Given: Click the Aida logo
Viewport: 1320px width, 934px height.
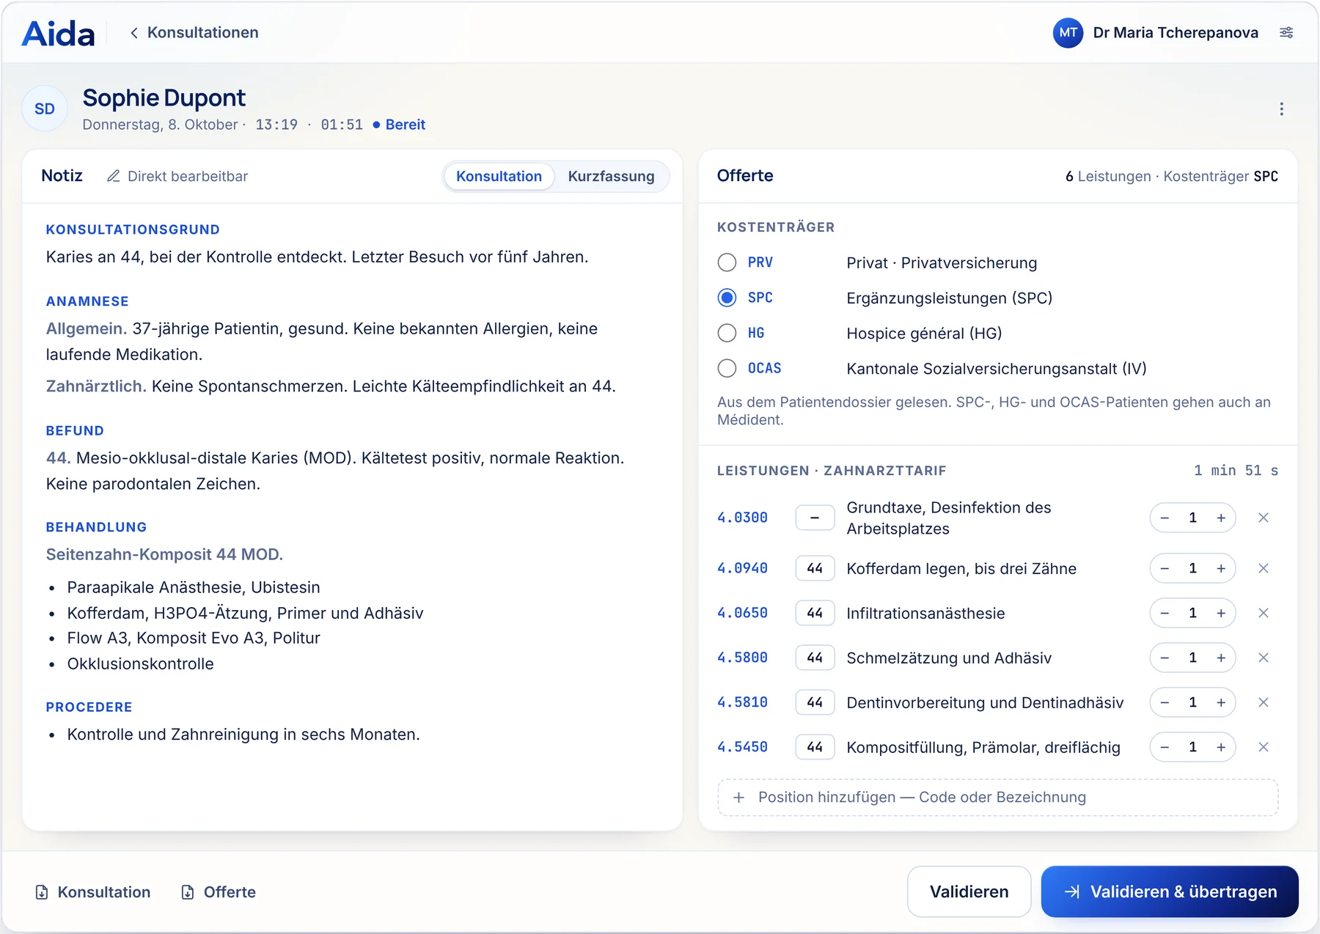Looking at the screenshot, I should [59, 33].
